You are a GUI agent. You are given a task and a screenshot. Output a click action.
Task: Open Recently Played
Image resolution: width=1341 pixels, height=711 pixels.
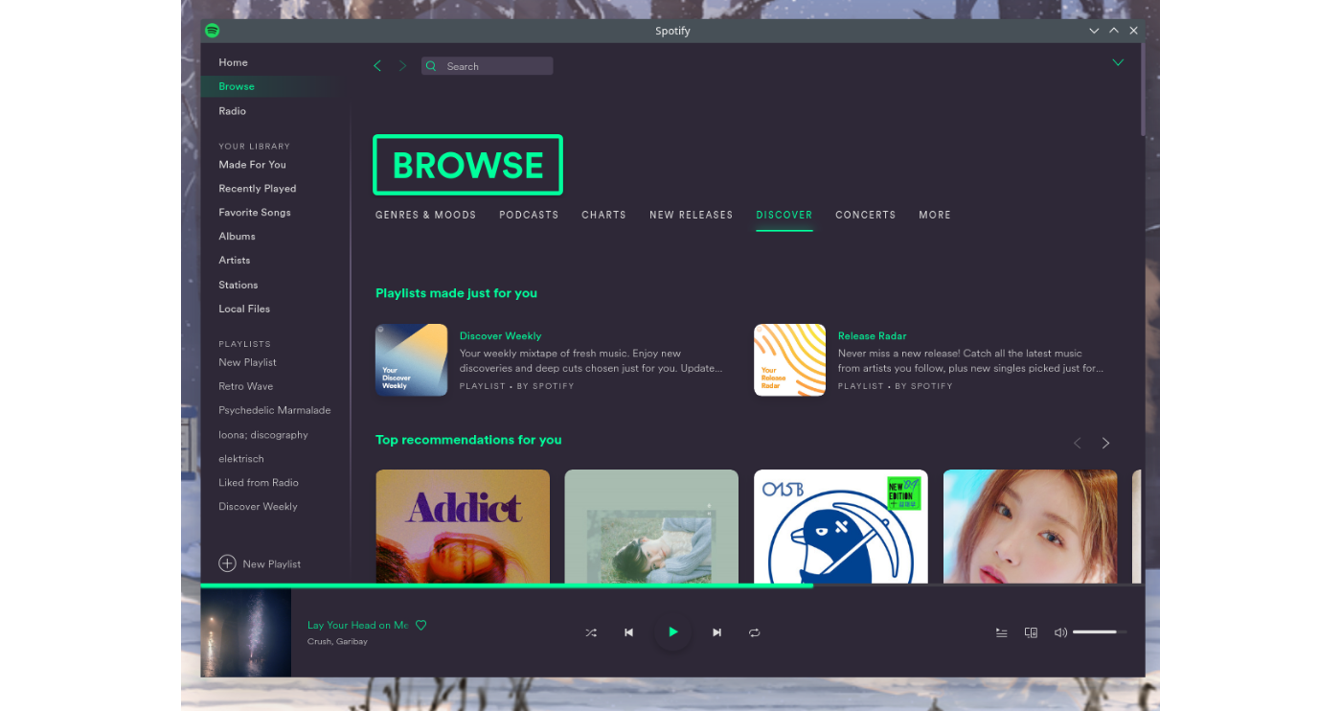pos(258,189)
